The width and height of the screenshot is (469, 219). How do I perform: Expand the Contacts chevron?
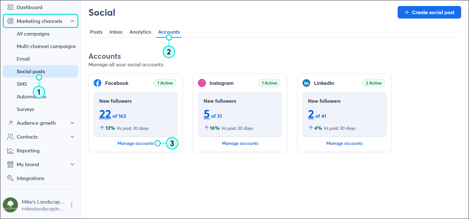tap(72, 137)
